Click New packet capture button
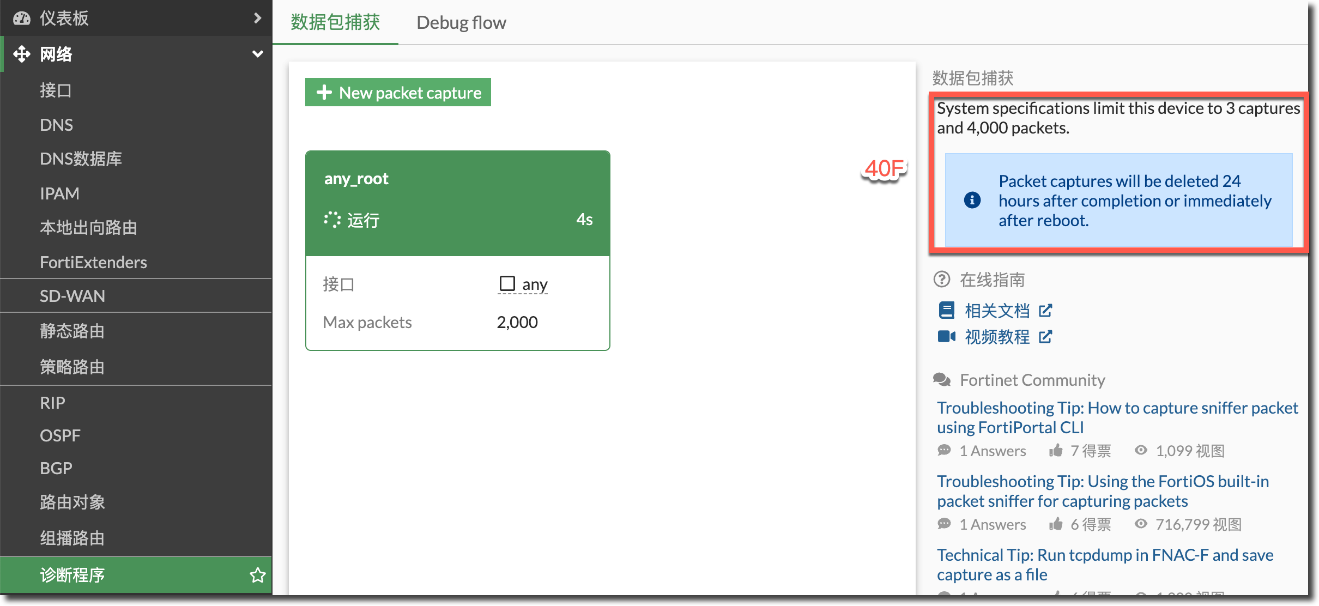The height and width of the screenshot is (606, 1319). (x=398, y=93)
